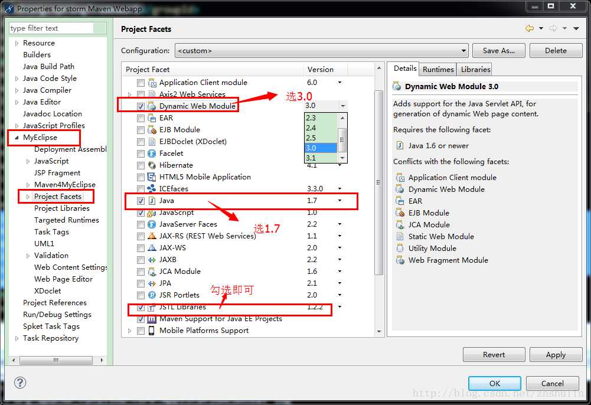The image size is (591, 405).
Task: Click the Java facet icon
Action: [x=152, y=201]
